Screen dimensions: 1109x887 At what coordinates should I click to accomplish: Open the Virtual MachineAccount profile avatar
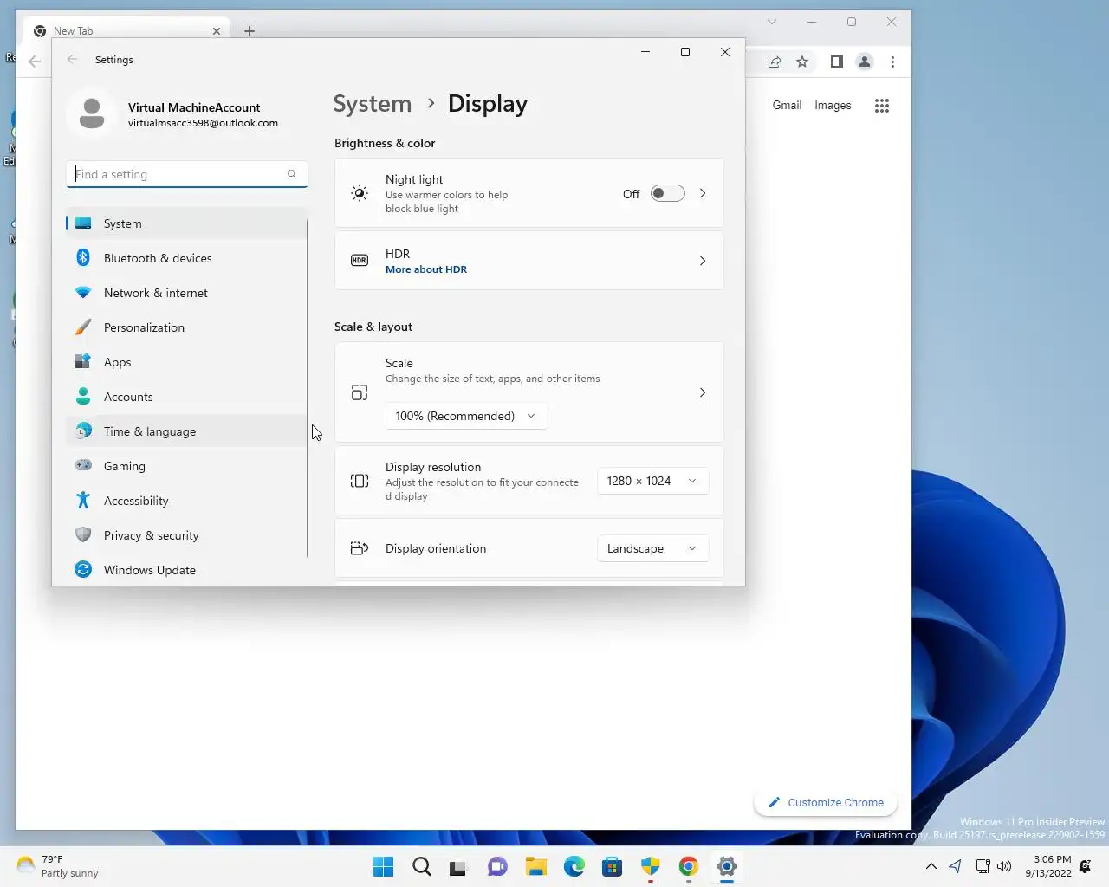click(92, 113)
